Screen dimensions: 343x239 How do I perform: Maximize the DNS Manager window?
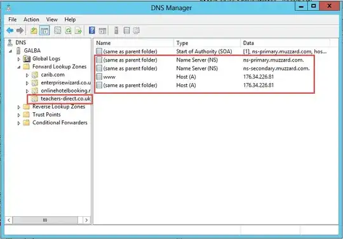pos(314,6)
